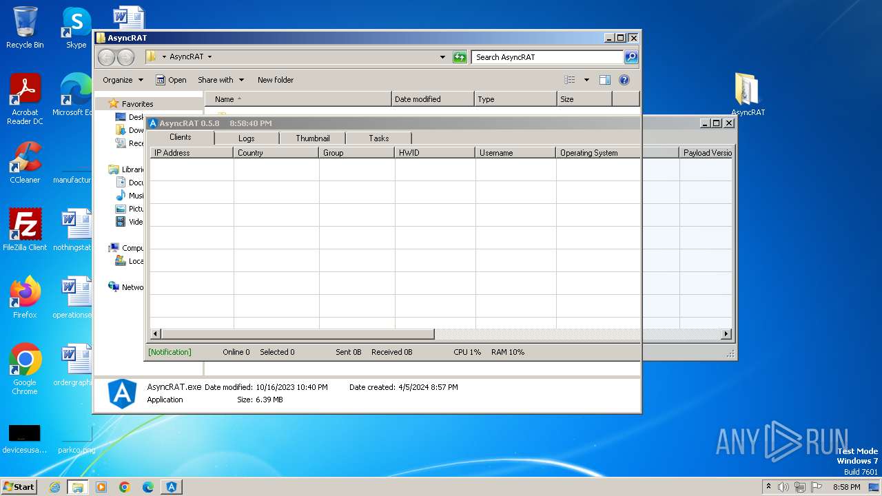882x496 pixels.
Task: Switch to AsyncRAT taskbar button
Action: coord(172,487)
